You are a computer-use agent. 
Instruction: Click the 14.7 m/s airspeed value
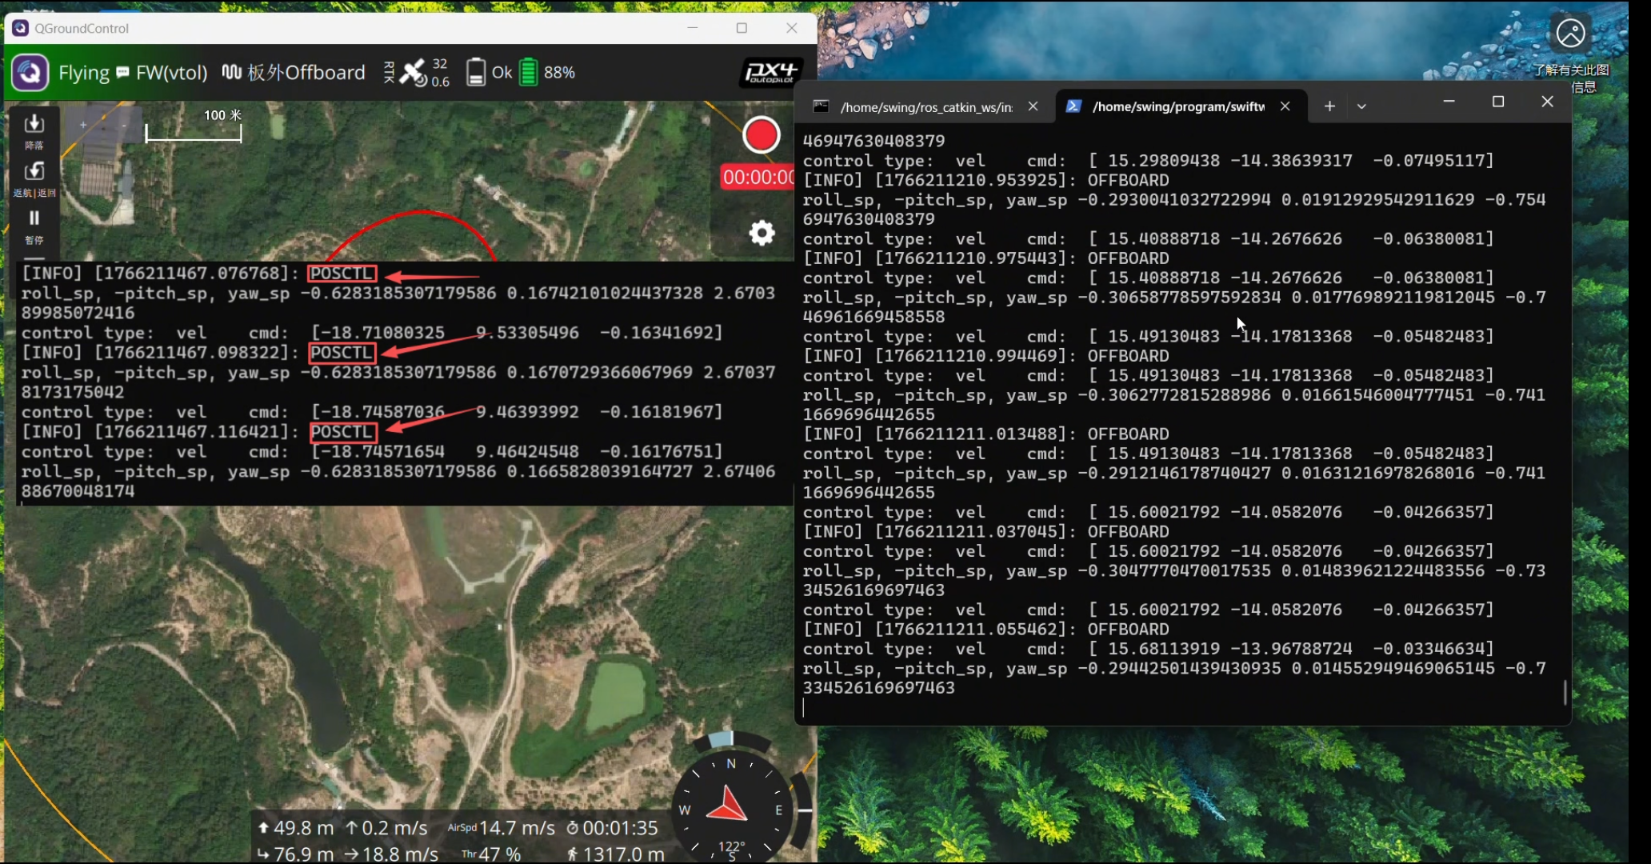[x=517, y=828]
